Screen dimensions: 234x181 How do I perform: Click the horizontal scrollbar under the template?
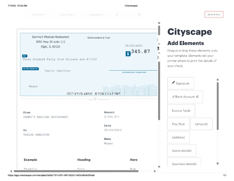point(76,171)
